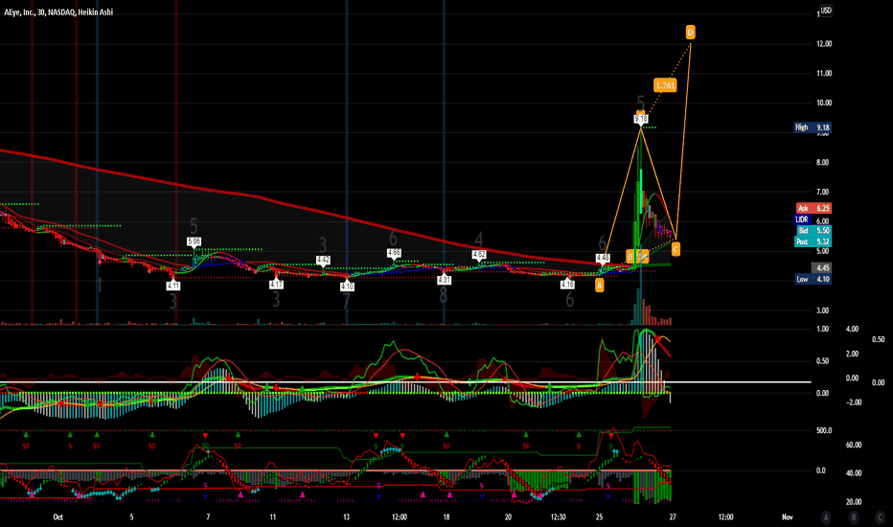The image size is (893, 527).
Task: Click the 3.00 price axis label
Action: (x=822, y=310)
